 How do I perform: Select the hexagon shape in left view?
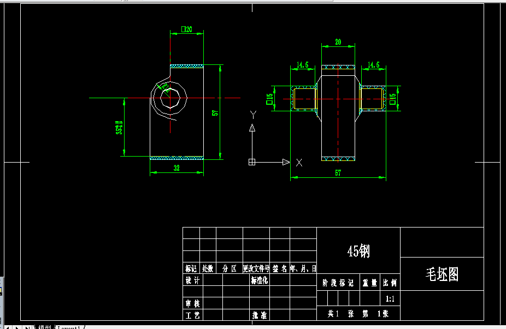[x=170, y=98]
